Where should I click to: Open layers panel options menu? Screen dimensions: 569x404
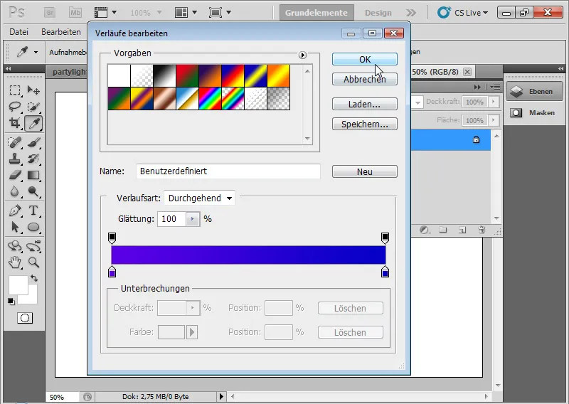click(494, 87)
